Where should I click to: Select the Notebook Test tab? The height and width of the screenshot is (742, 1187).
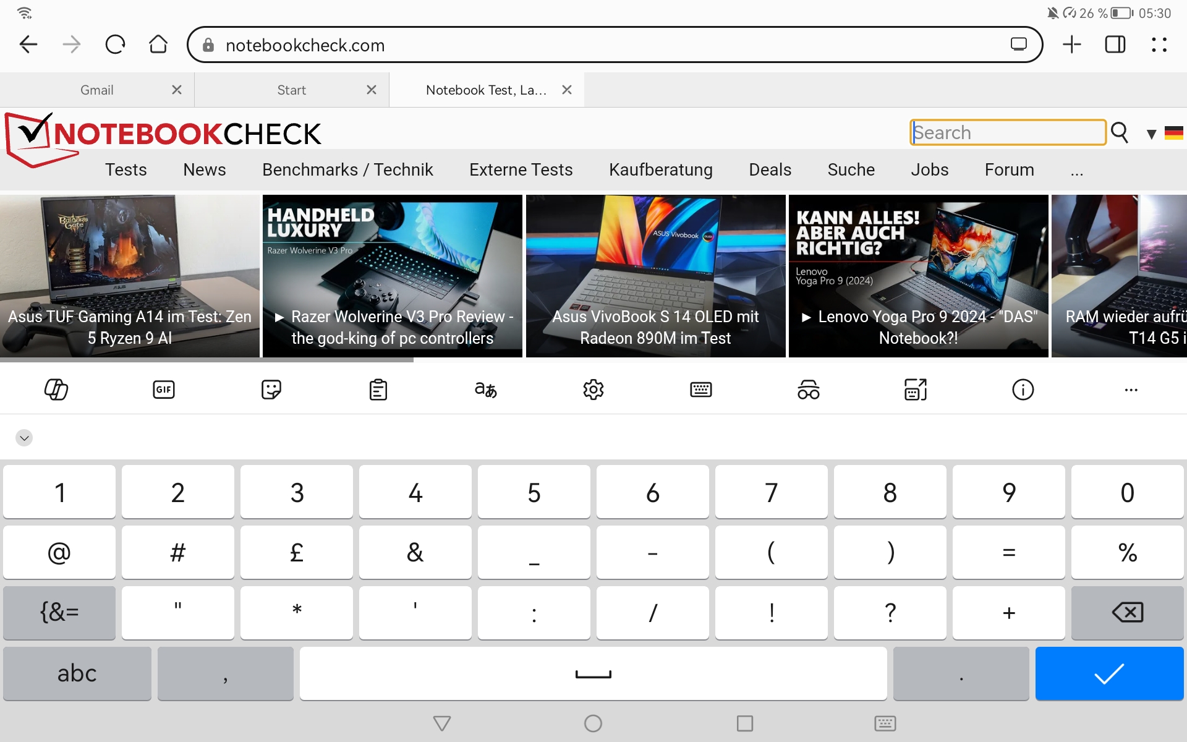click(486, 90)
